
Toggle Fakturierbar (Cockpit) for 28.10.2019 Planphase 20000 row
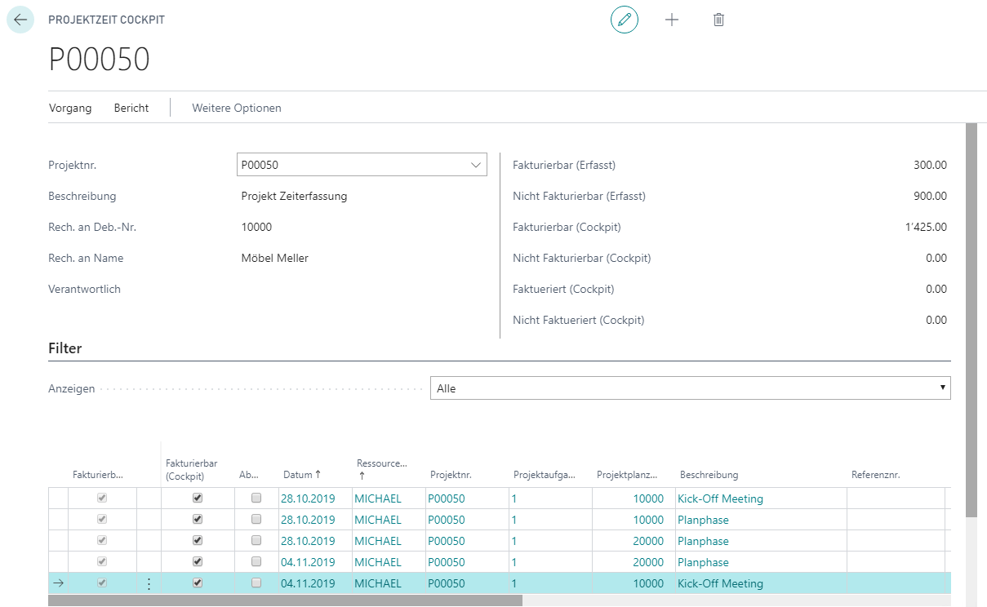[x=198, y=540]
